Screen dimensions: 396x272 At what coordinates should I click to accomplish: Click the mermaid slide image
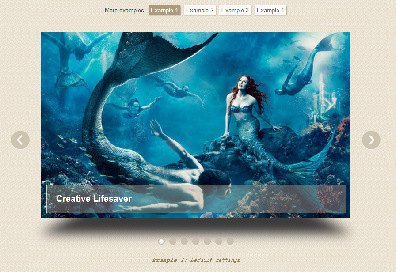(196, 125)
